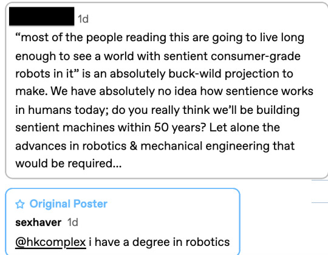Click the 1d timestamp beside the redacted name
Screen dimensions: 328x255
click(83, 19)
